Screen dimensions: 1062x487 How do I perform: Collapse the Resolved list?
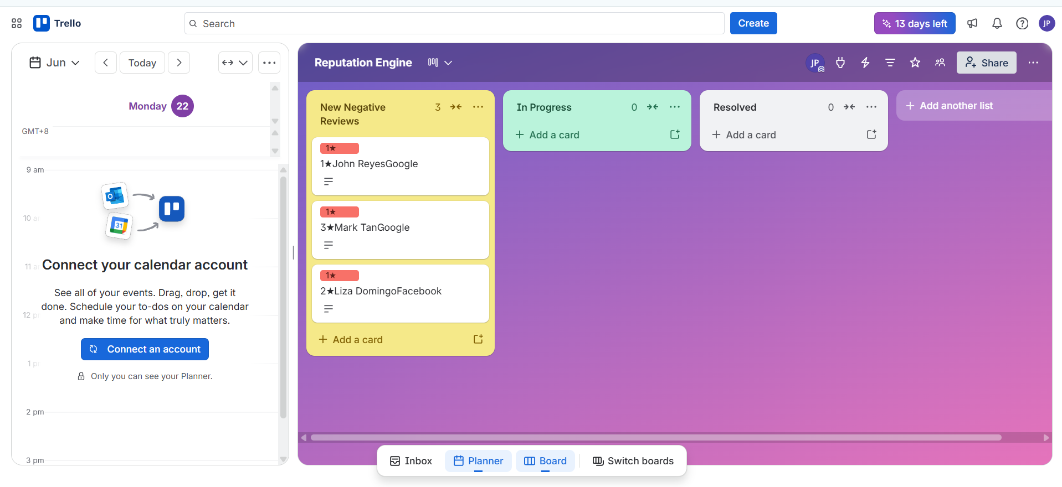[849, 107]
